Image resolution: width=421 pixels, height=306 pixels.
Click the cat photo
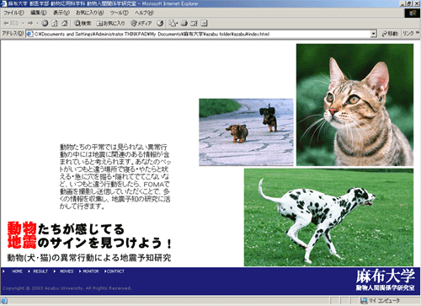[x=354, y=105]
